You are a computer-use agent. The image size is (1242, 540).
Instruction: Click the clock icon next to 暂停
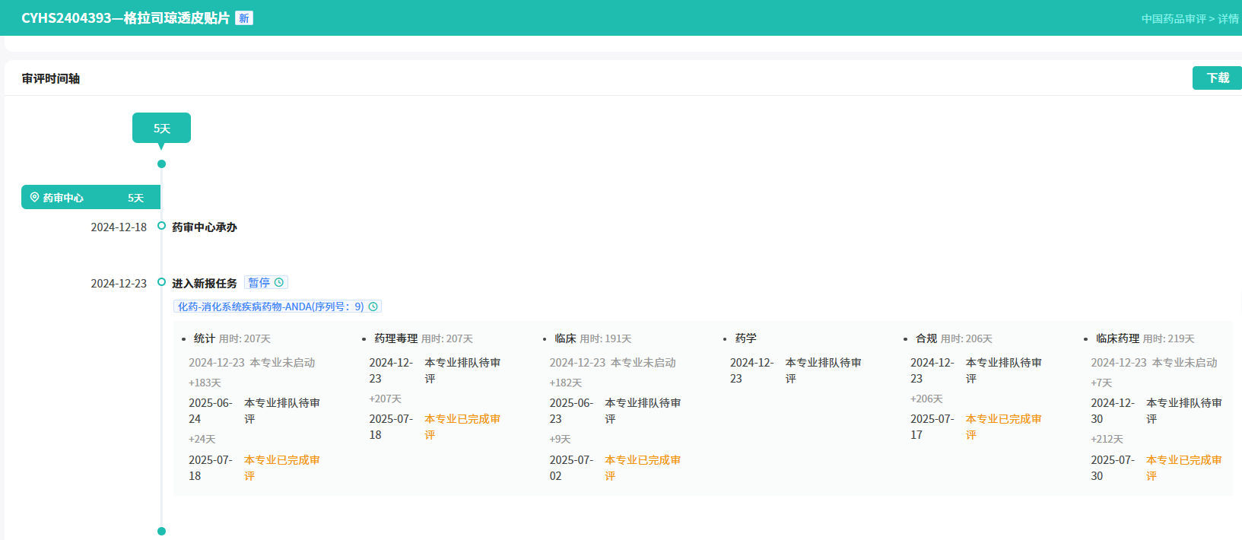tap(279, 283)
